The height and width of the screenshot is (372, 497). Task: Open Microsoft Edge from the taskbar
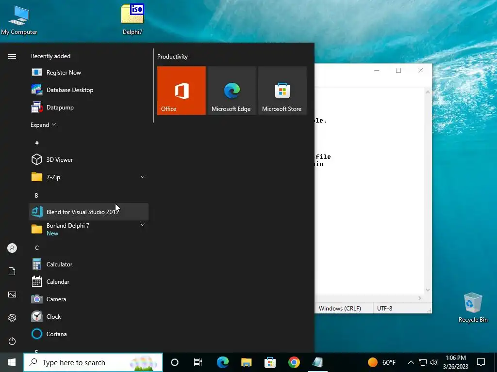point(223,362)
